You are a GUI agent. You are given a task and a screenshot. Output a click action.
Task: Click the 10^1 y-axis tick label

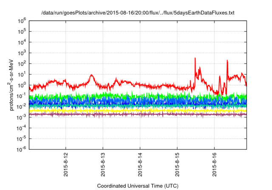[22, 75]
